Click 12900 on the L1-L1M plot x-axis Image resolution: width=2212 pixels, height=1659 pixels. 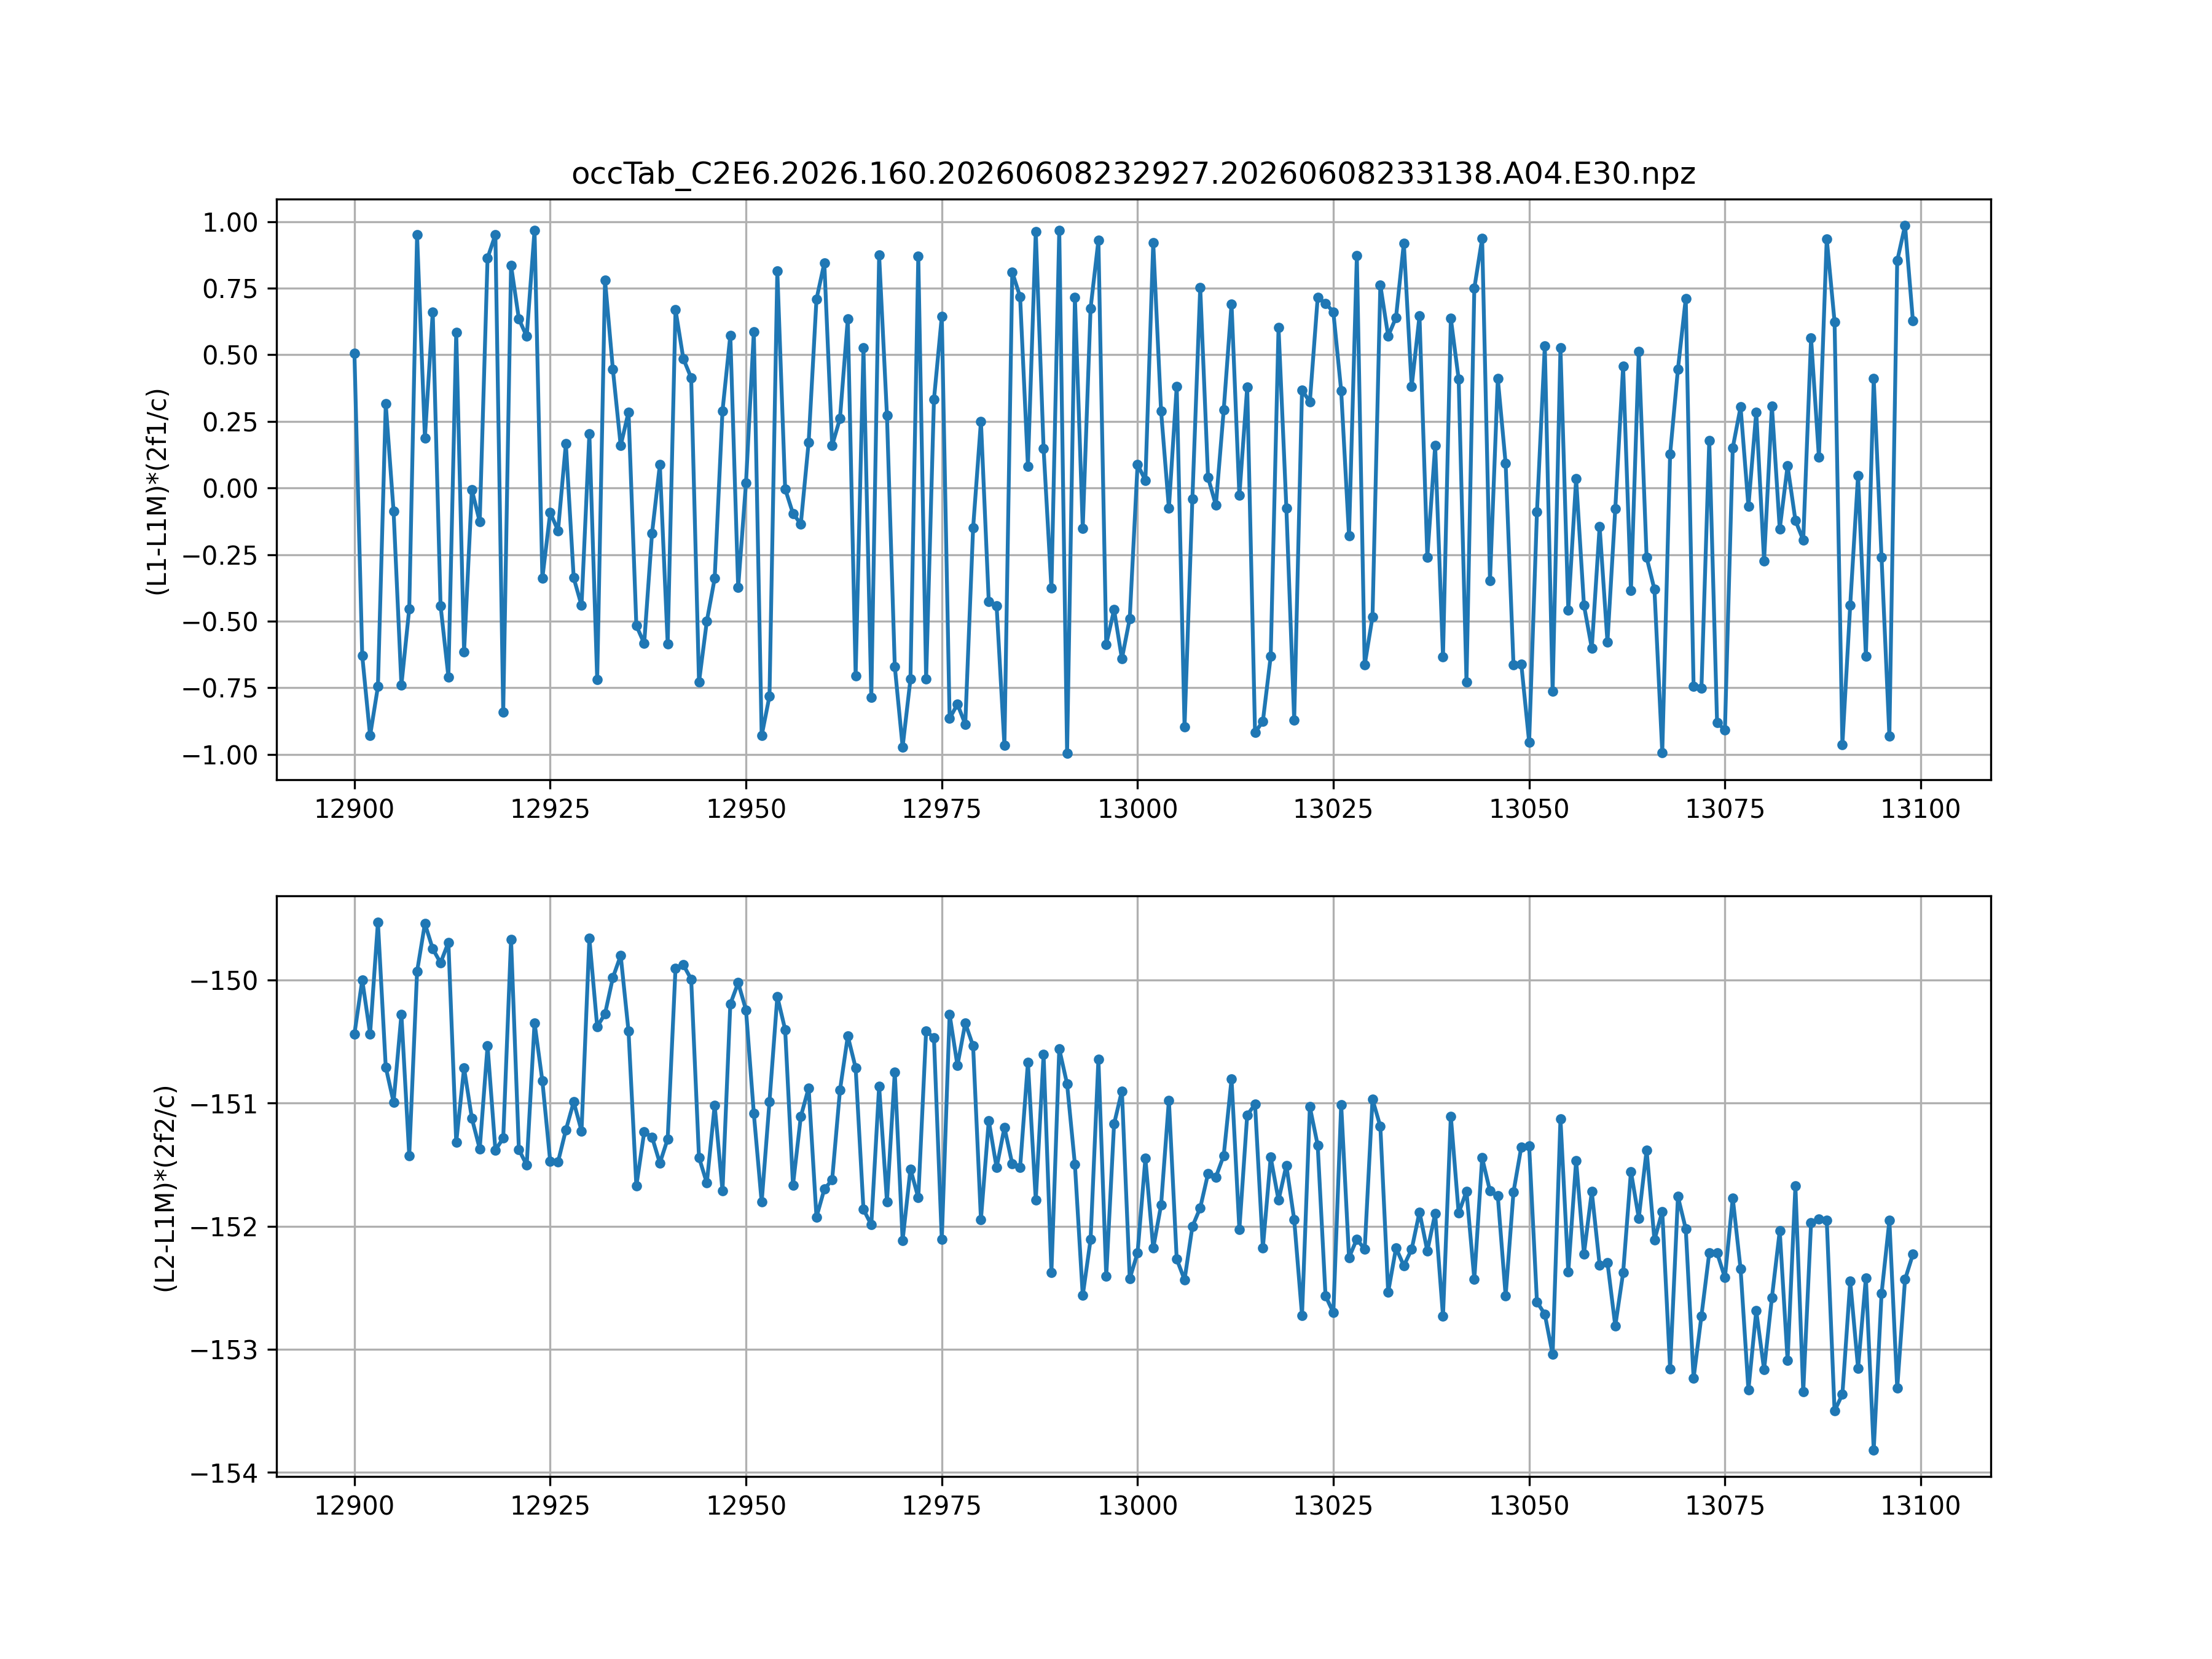[355, 809]
